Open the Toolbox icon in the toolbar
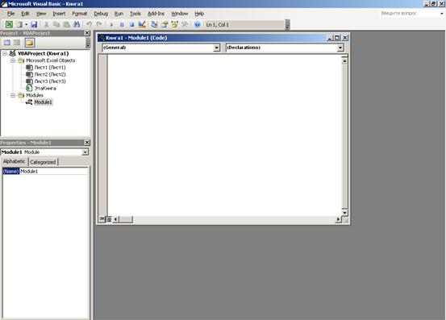 click(185, 24)
